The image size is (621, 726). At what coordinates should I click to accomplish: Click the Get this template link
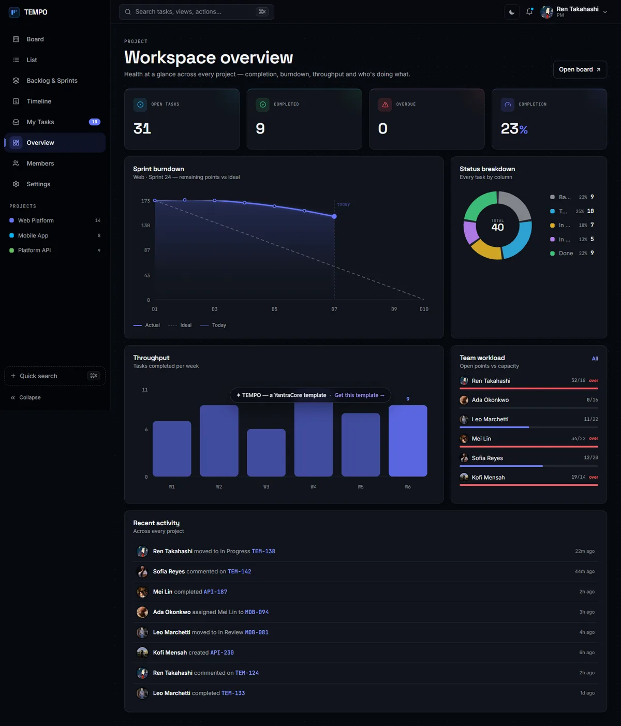click(x=360, y=395)
